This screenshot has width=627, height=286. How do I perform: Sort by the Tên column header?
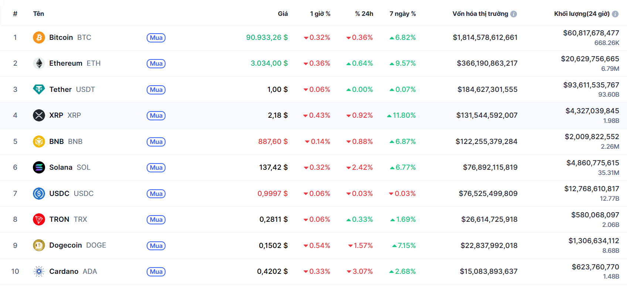click(x=38, y=14)
